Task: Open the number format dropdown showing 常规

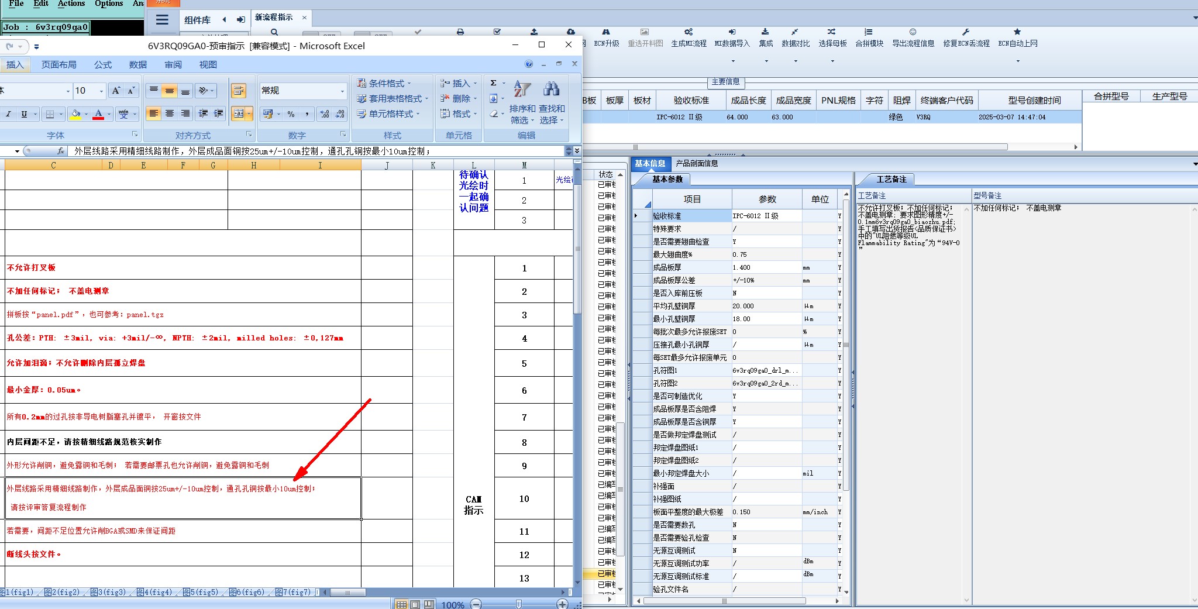Action: pyautogui.click(x=342, y=91)
